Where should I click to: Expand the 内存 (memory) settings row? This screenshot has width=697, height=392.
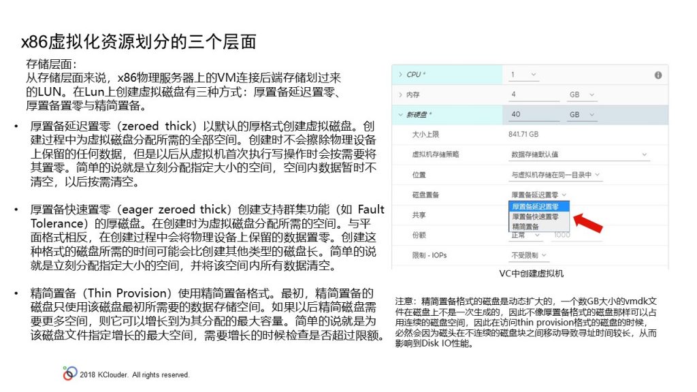tap(400, 95)
